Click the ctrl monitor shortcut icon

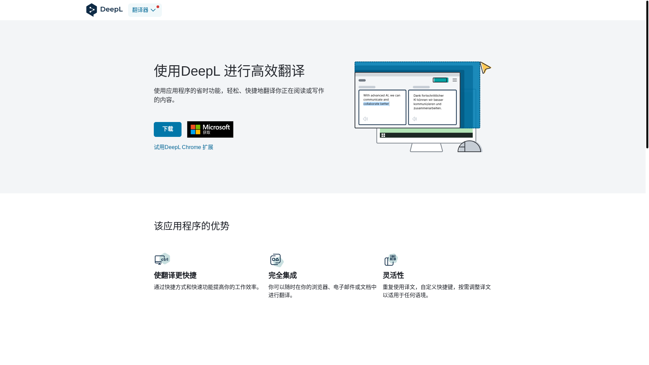pos(162,259)
